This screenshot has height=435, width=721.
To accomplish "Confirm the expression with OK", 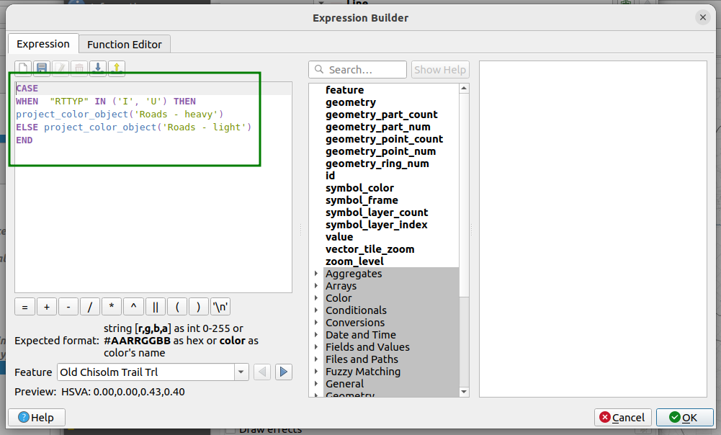I will point(684,417).
